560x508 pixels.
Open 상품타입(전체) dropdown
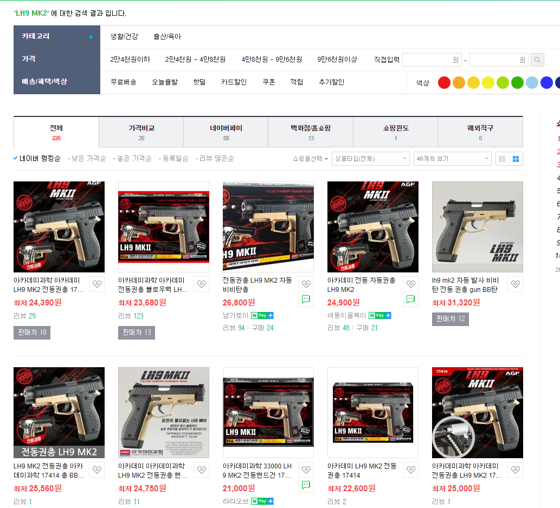click(x=371, y=159)
